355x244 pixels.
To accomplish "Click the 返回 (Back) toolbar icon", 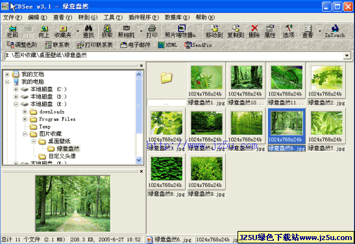I will 12,31.
